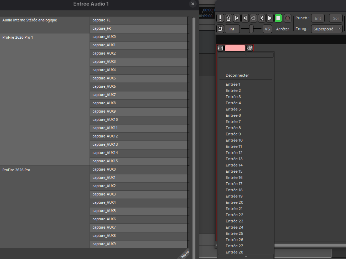Viewport: 346px width, 259px height.
Task: Arm the global record button
Action: tap(287, 18)
